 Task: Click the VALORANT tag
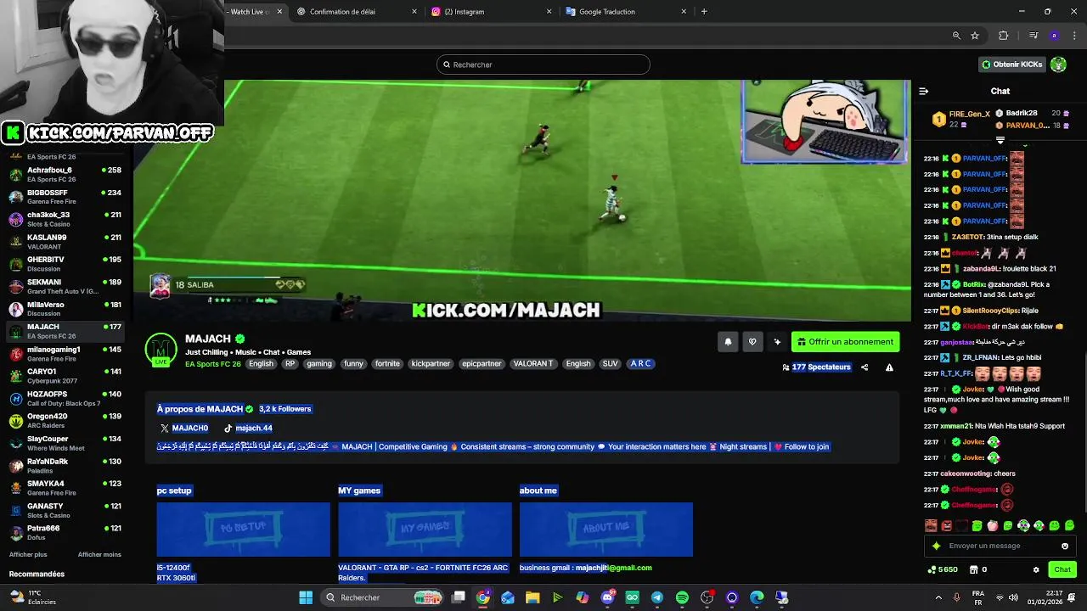point(533,364)
